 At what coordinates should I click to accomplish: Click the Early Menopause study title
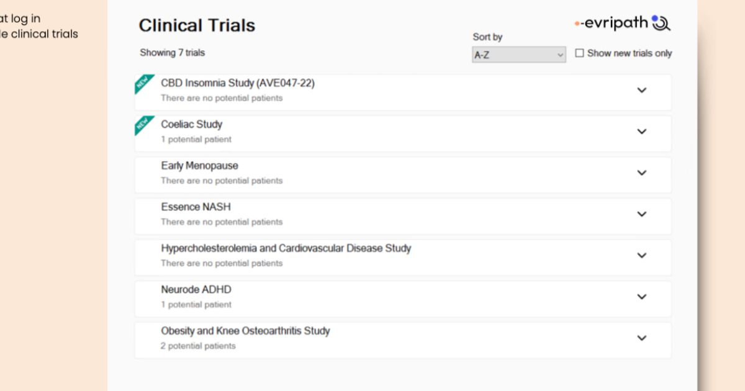[199, 166]
